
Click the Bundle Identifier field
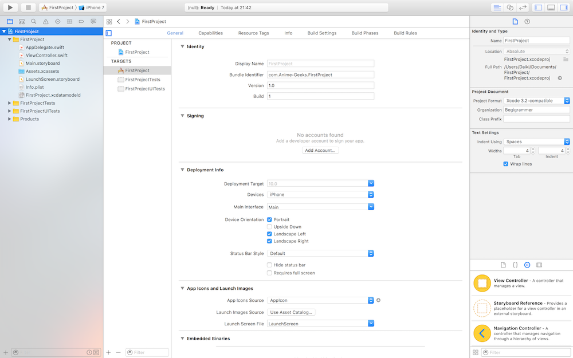point(320,74)
